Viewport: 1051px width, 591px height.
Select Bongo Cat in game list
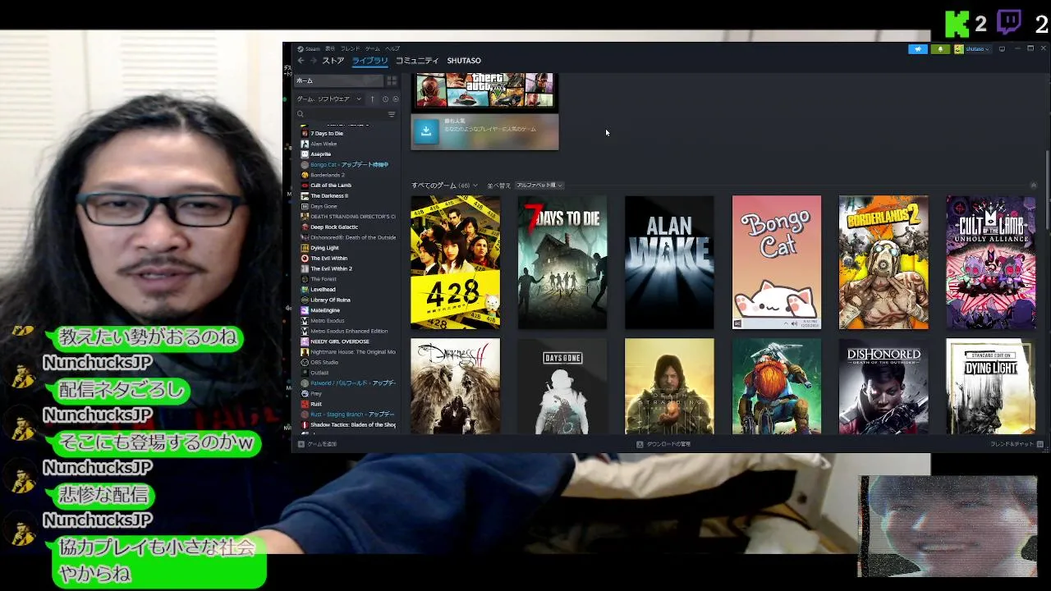(348, 164)
